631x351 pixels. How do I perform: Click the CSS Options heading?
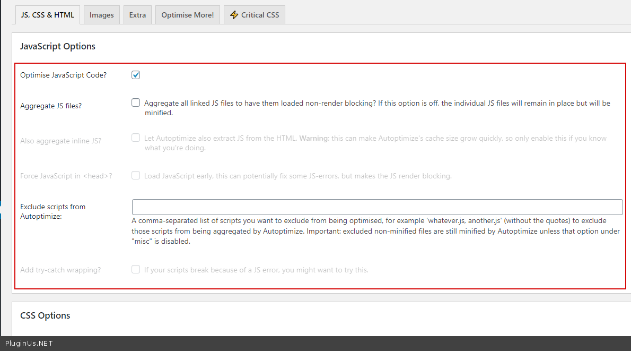tap(45, 315)
